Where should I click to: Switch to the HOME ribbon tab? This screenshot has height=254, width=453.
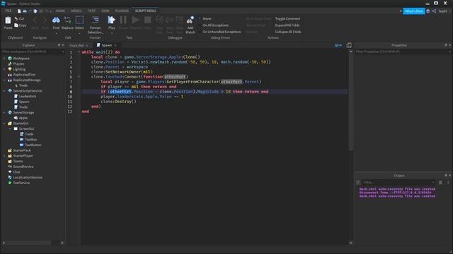coord(60,11)
